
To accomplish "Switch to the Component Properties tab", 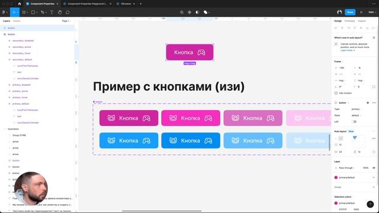I will pyautogui.click(x=42, y=4).
